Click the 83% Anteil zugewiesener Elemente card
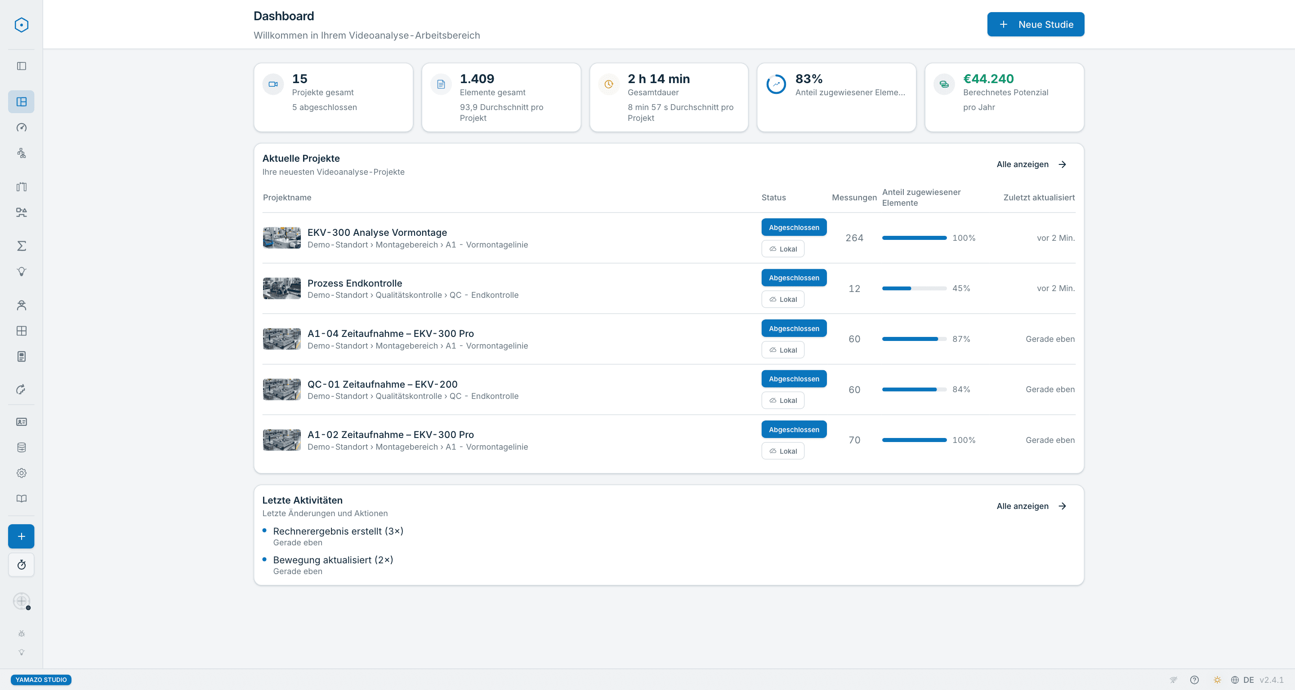The width and height of the screenshot is (1295, 690). (836, 97)
